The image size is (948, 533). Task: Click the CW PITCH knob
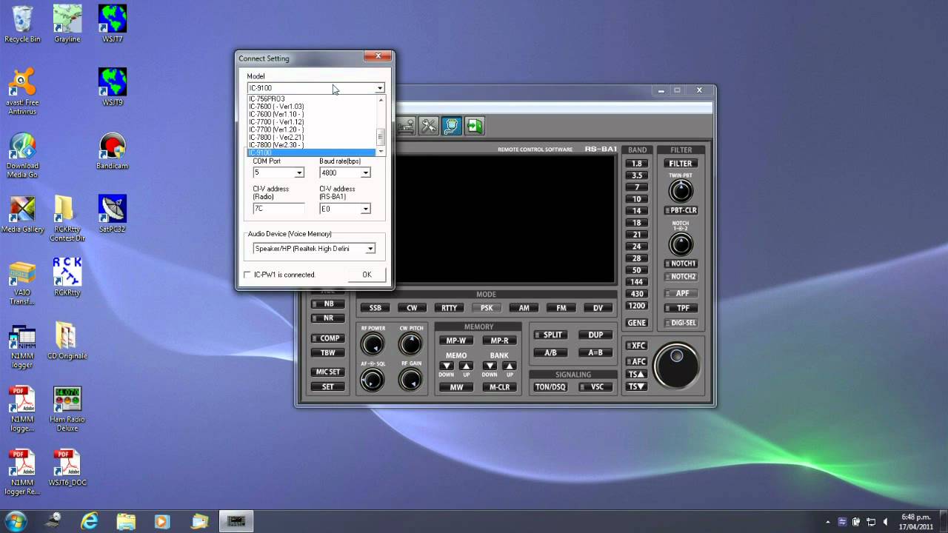pos(410,344)
